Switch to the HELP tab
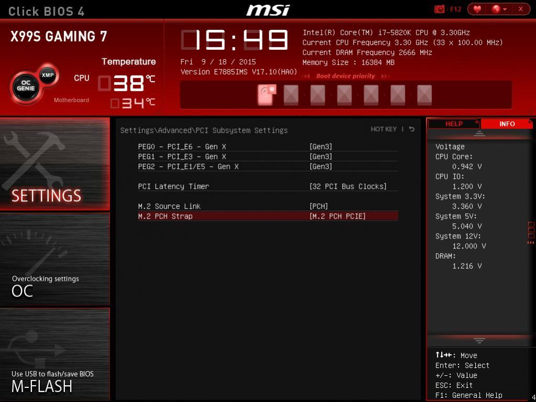The width and height of the screenshot is (536, 402). (x=454, y=124)
